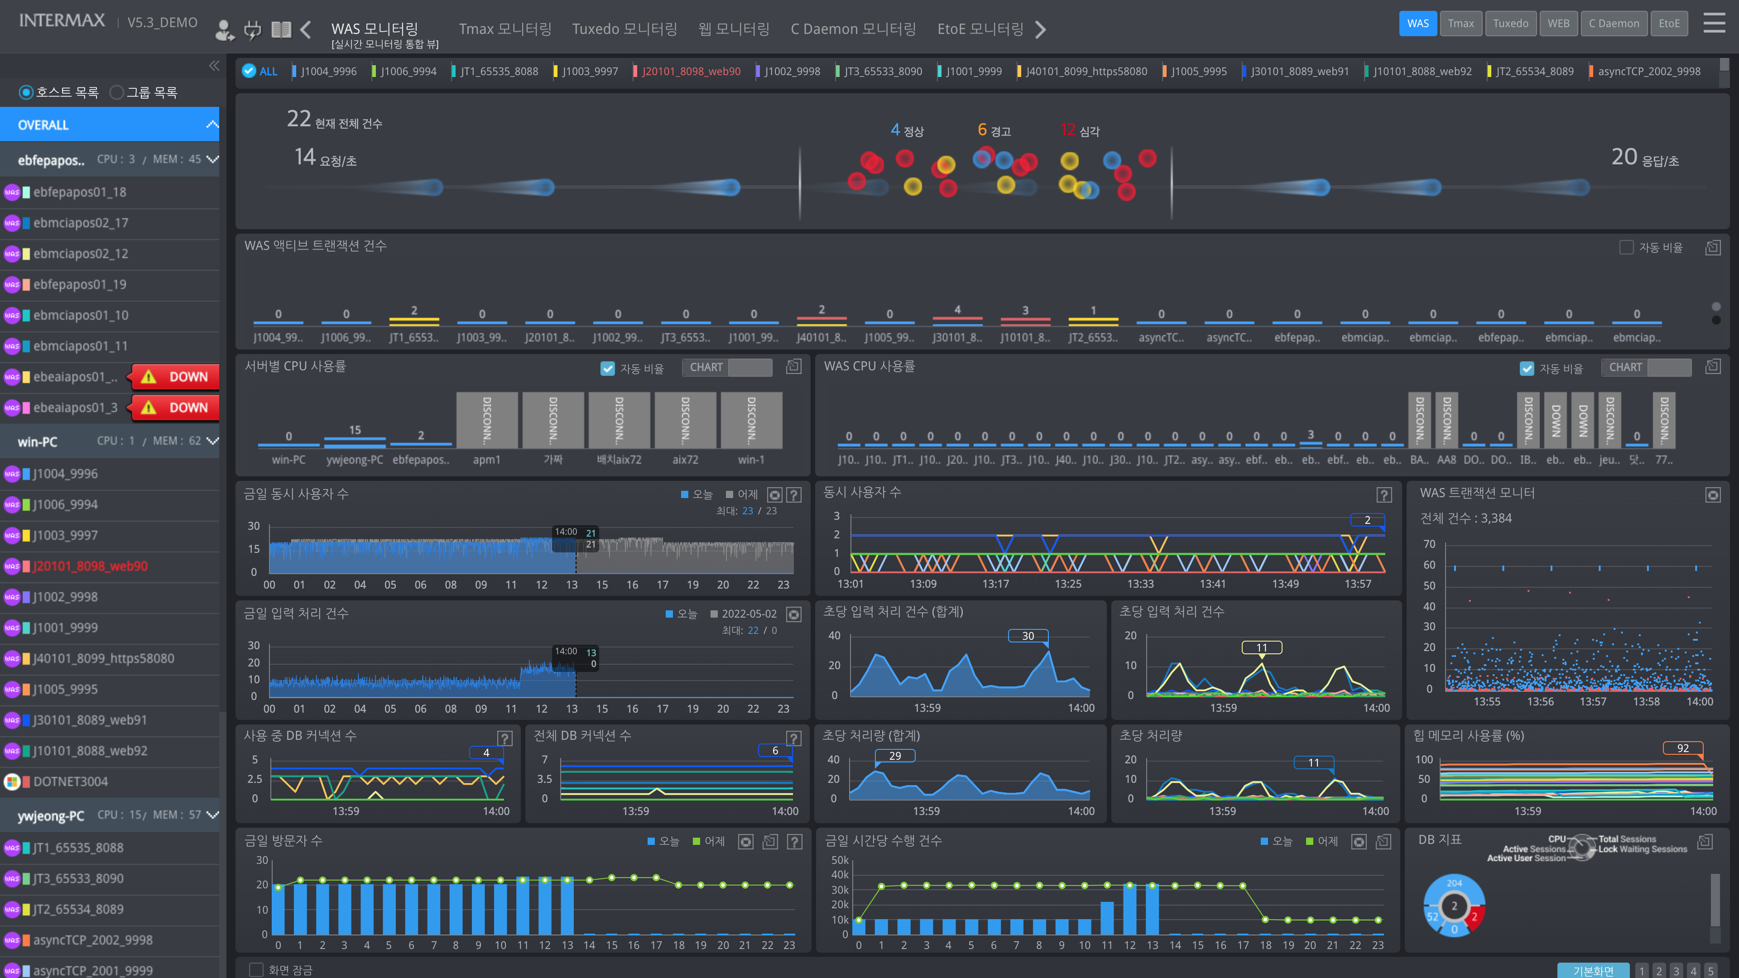
Task: Collapse the win-PC host group
Action: (213, 441)
